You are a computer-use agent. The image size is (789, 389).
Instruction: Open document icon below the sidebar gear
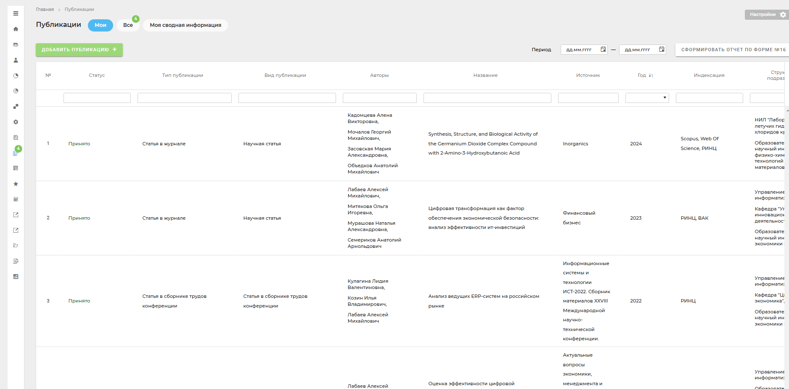[x=16, y=137]
